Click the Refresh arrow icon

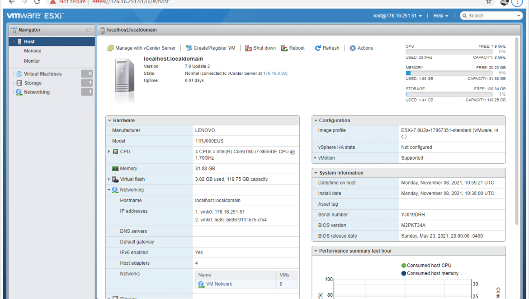pos(318,48)
